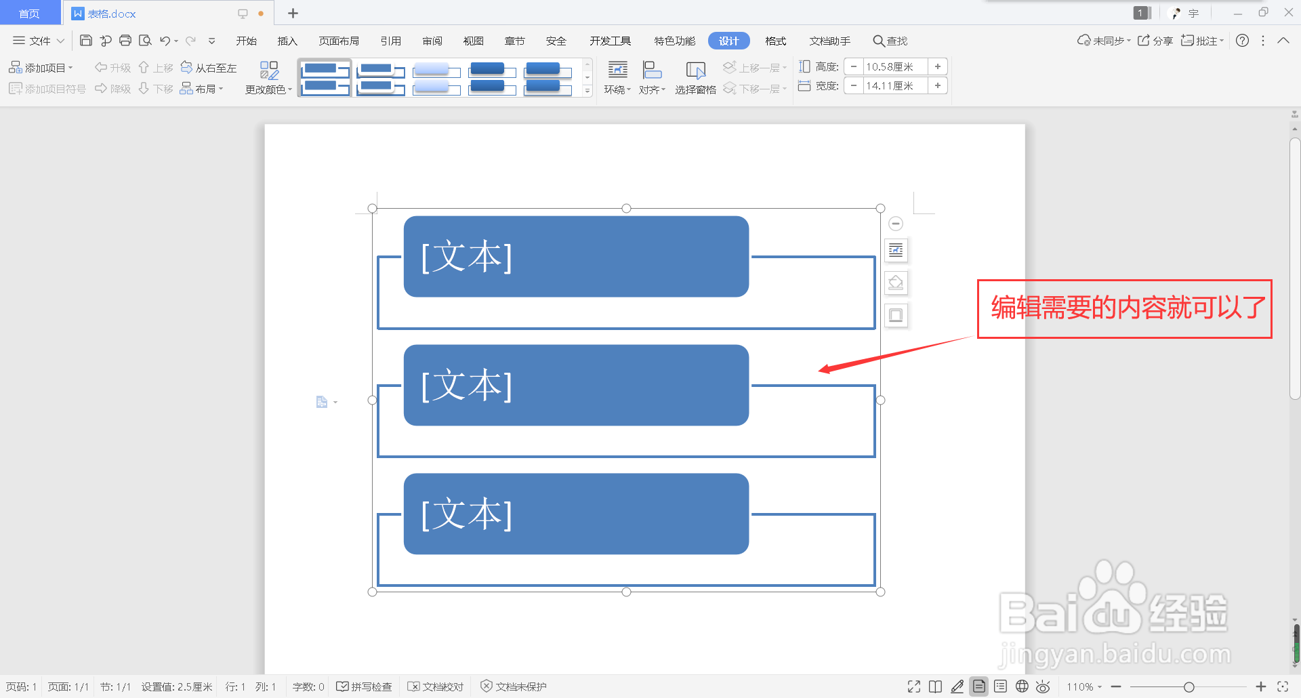Open Change Color (更改颜色) dropdown

click(268, 78)
